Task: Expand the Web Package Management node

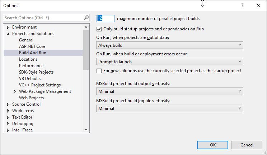Action: tap(15, 91)
